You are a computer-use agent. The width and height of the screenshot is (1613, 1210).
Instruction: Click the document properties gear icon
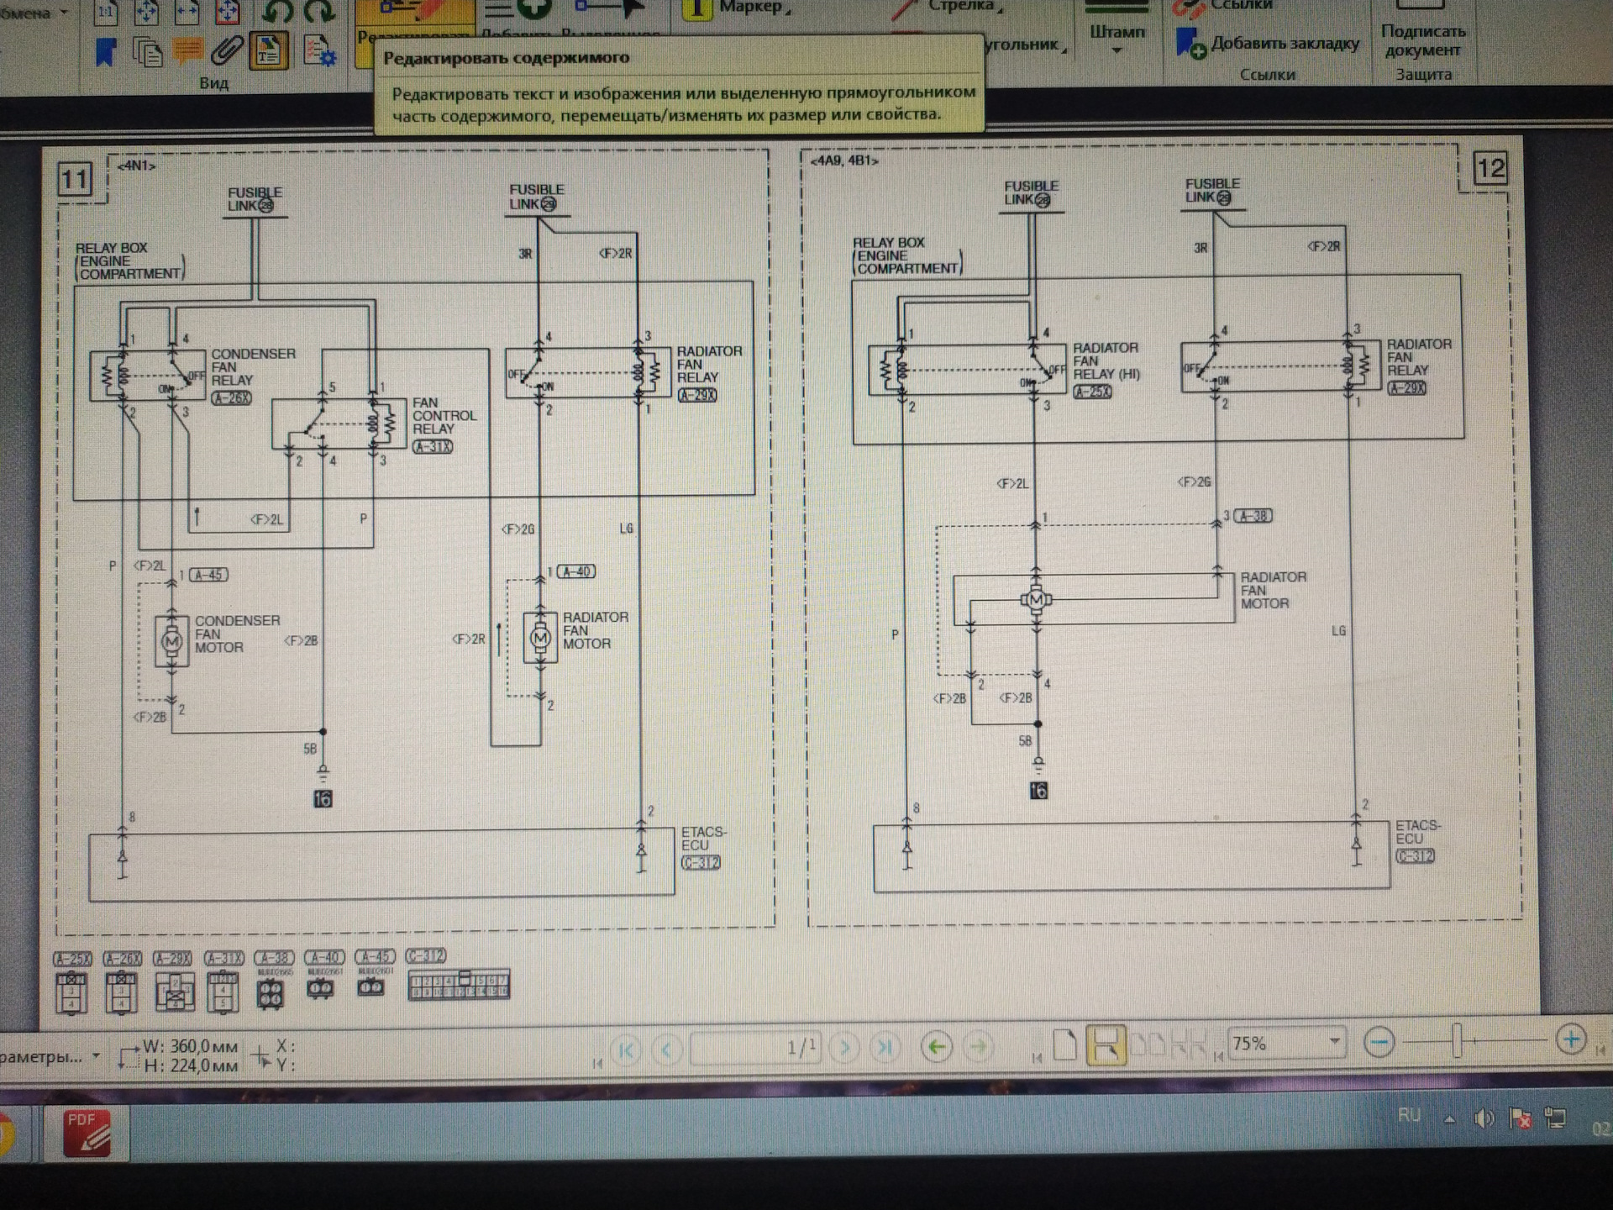(319, 52)
